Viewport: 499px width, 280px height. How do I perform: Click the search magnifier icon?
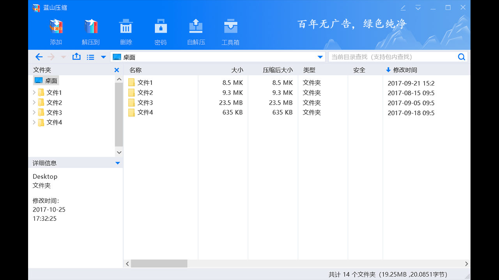click(x=461, y=56)
